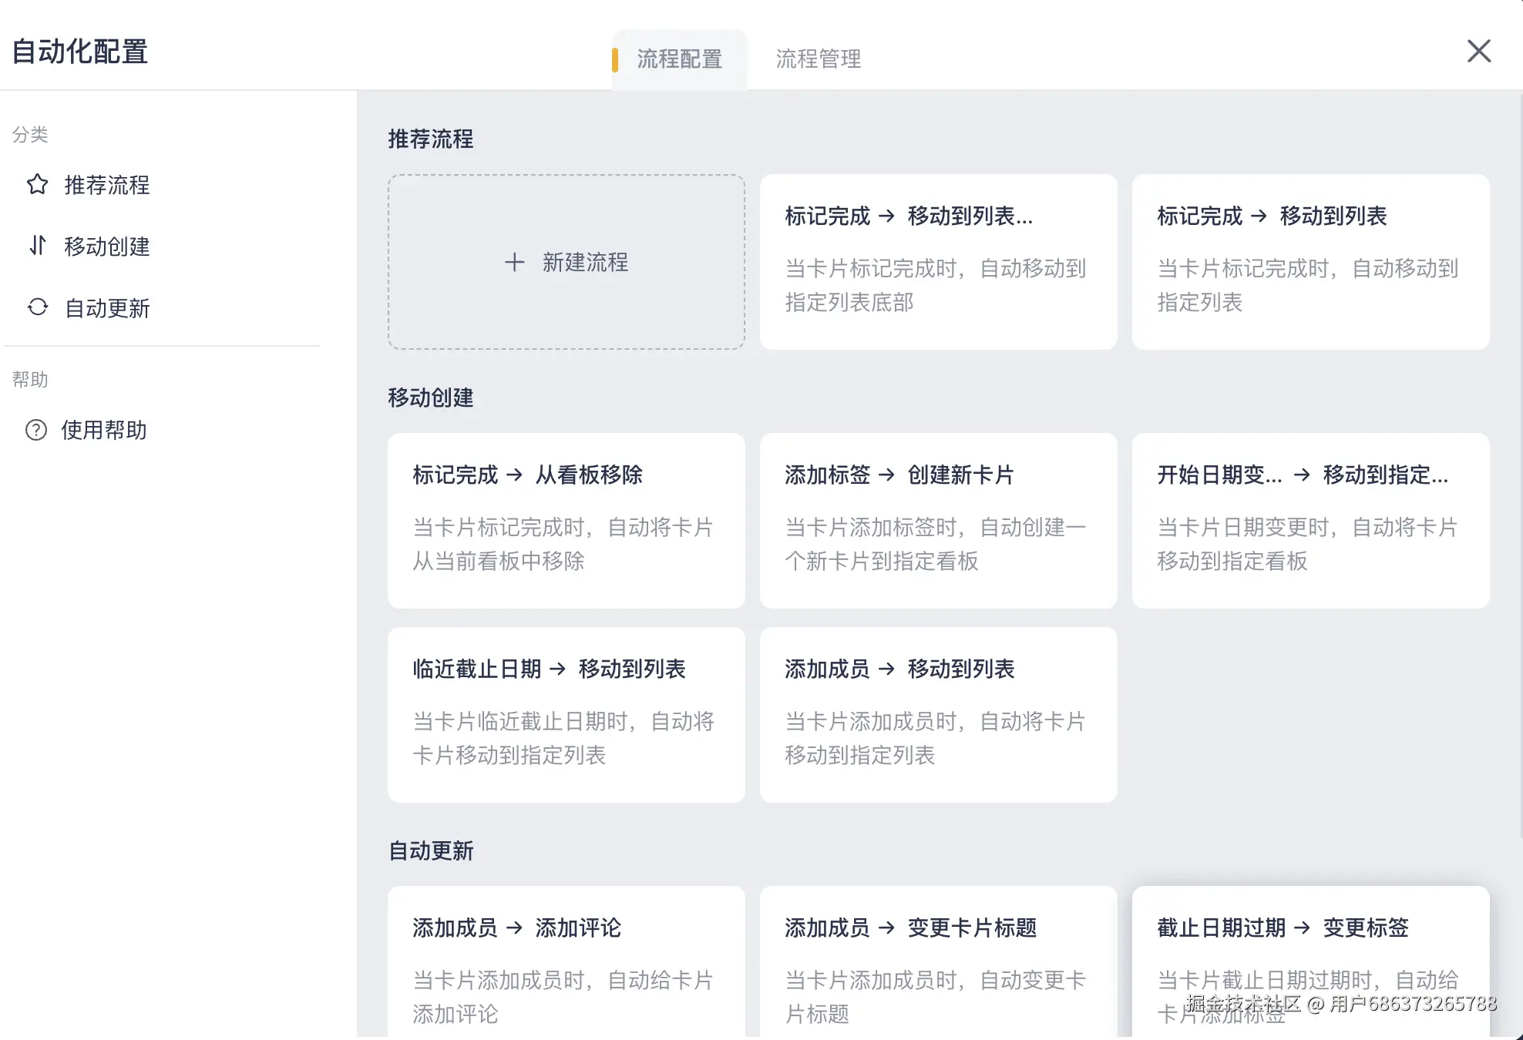Viewport: 1523px width, 1040px height.
Task: Open 使用帮助 in the sidebar
Action: [x=103, y=430]
